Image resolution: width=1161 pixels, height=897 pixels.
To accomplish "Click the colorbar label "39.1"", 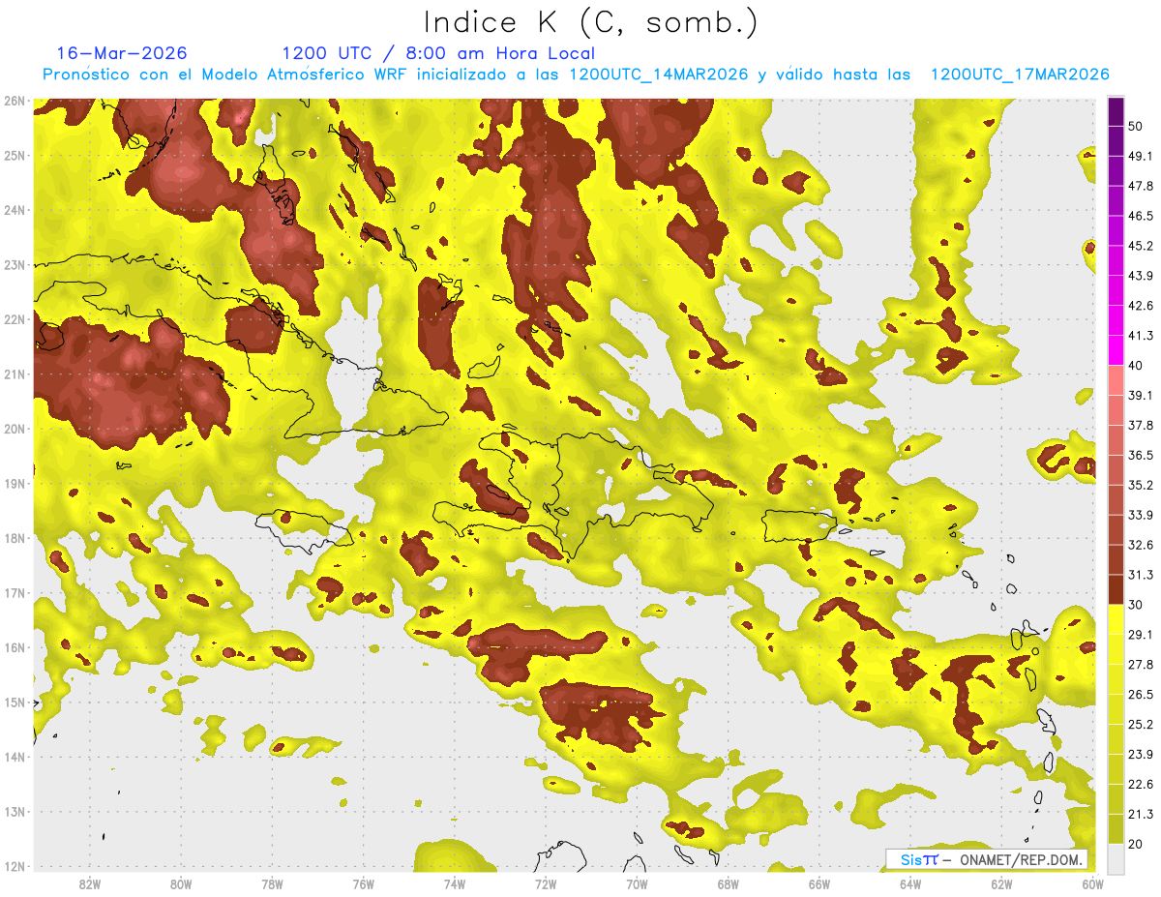I will (1141, 395).
